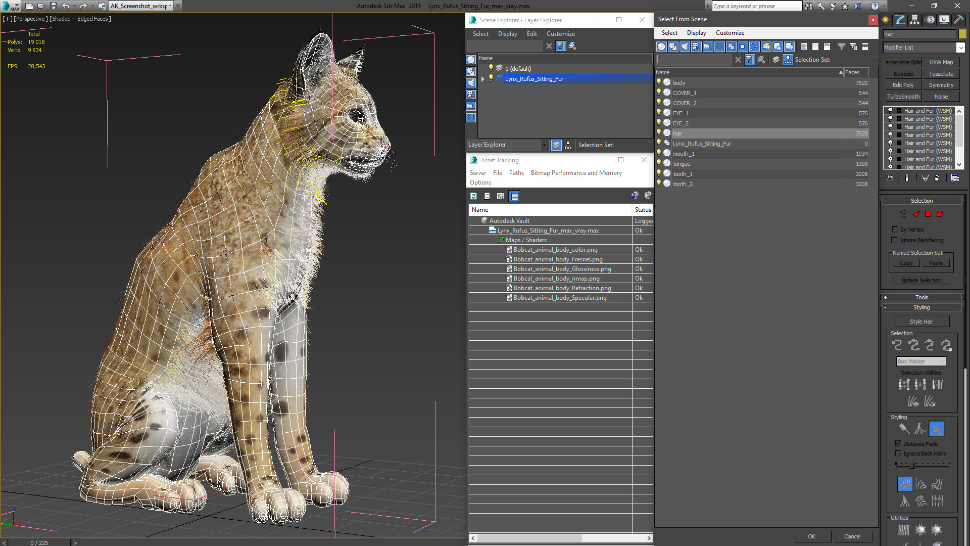Open the Bitmap Performance and Memory menu
The image size is (970, 546).
coord(575,173)
